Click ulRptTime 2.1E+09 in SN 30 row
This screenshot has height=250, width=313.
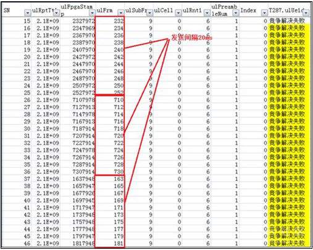point(48,129)
